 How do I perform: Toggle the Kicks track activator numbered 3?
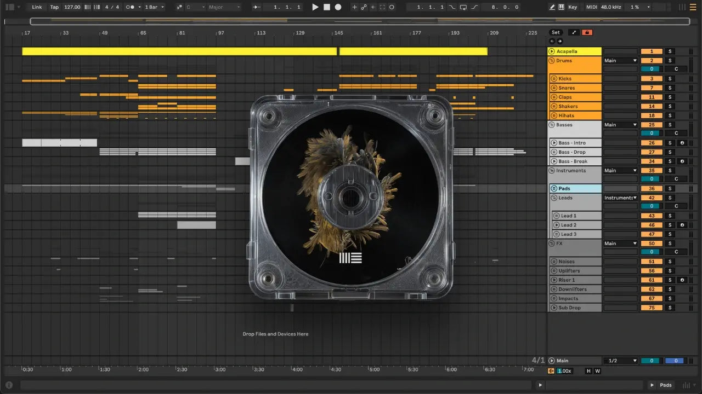[652, 79]
